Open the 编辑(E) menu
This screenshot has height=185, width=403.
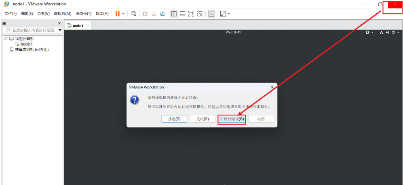(x=27, y=14)
